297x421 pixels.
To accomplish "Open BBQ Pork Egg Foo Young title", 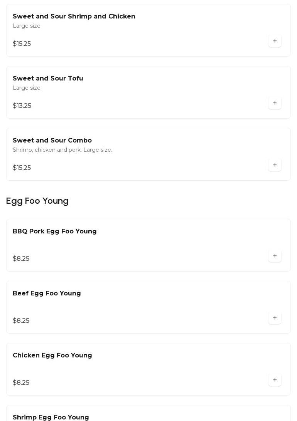I will point(55,231).
